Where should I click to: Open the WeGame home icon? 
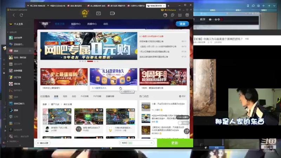coord(85,13)
